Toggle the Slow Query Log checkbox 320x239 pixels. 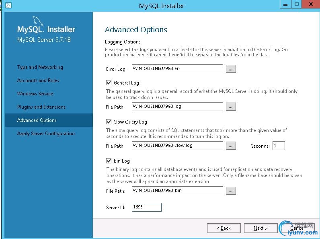coord(109,122)
